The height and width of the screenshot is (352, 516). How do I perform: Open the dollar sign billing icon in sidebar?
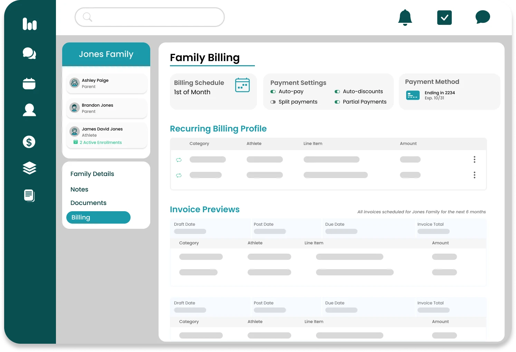(x=29, y=142)
